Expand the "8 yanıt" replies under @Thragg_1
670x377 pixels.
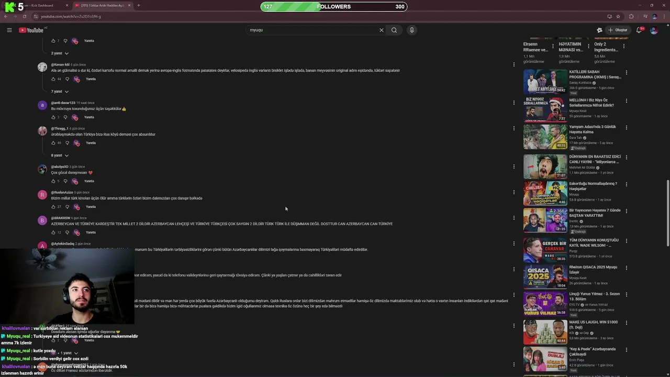pos(60,156)
